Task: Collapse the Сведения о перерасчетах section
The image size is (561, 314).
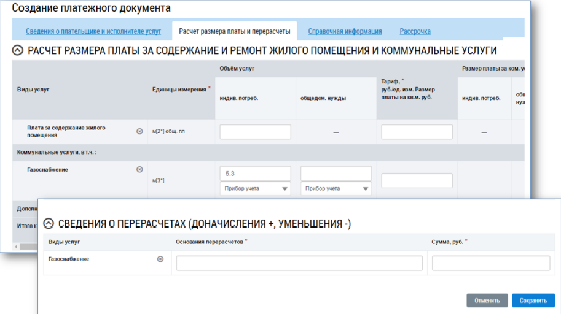Action: tap(49, 224)
